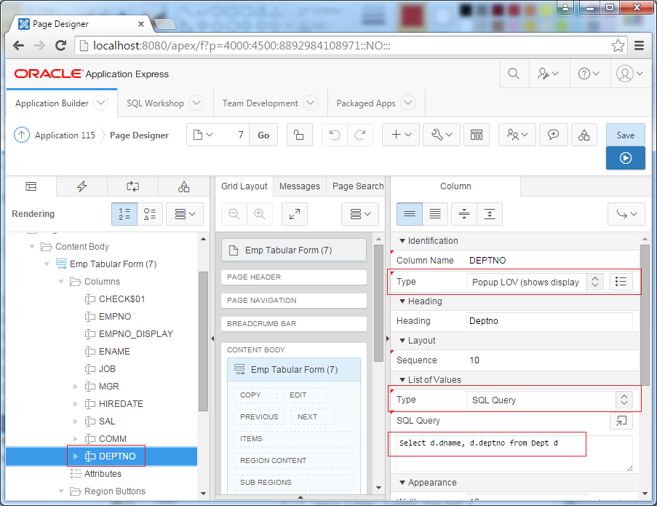This screenshot has width=657, height=506.
Task: Go up to Application 115 arrow icon
Action: click(x=22, y=135)
